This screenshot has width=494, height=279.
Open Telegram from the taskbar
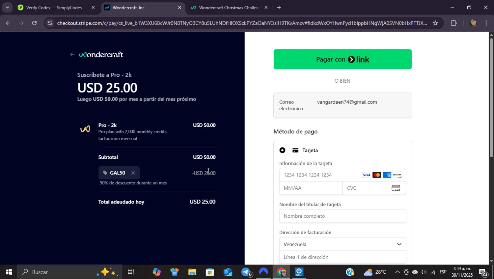coord(246,272)
